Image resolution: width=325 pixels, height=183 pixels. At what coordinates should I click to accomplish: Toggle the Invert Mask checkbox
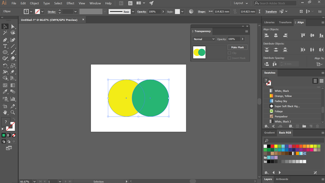(x=229, y=58)
